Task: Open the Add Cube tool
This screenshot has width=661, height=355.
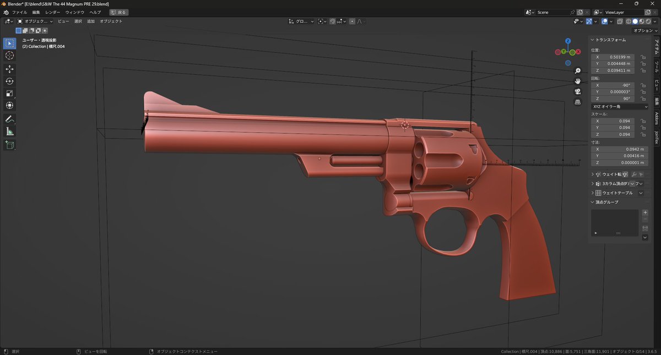Action: coord(9,145)
